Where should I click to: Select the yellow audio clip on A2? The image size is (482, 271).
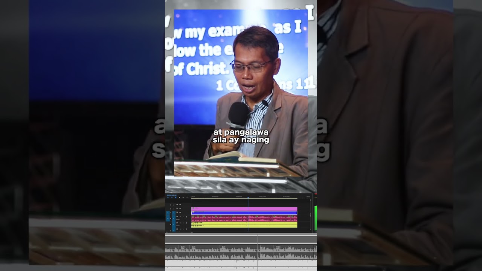pos(244,225)
